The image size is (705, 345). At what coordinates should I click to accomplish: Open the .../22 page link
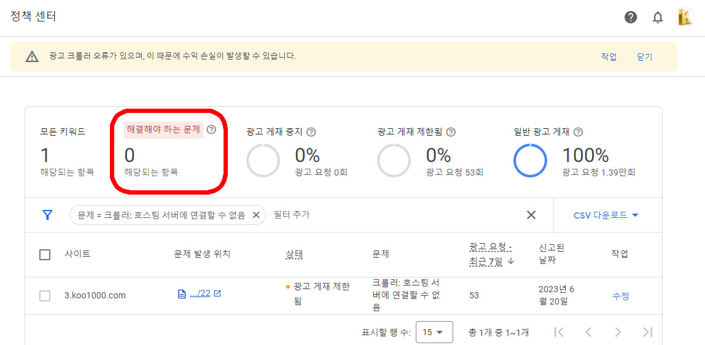coord(200,294)
